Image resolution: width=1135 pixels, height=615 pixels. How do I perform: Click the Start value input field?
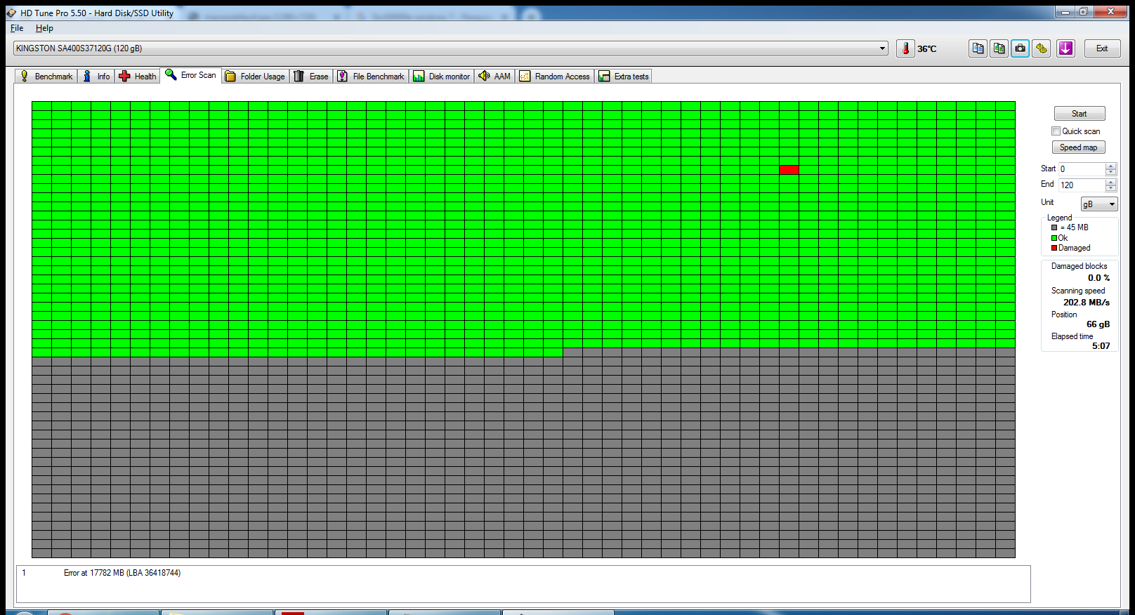point(1082,169)
